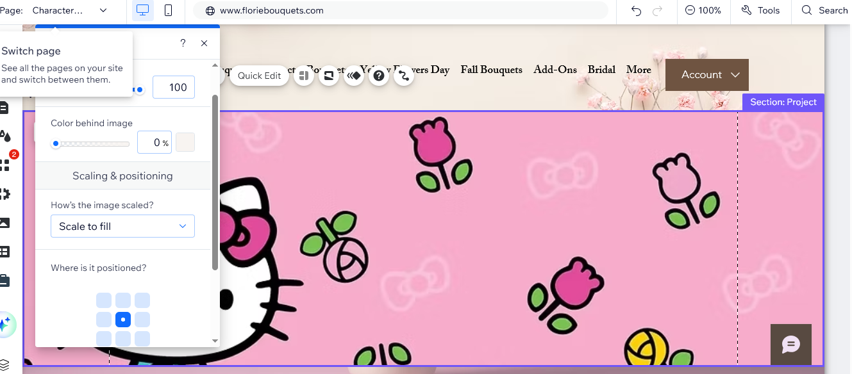Viewport: 852px width, 374px height.
Task: Select top-center image position in grid
Action: pyautogui.click(x=123, y=300)
